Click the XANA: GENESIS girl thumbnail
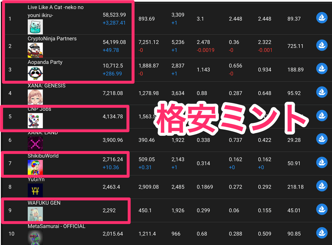Image resolution: width=332 pixels, height=245 pixels. [35, 97]
